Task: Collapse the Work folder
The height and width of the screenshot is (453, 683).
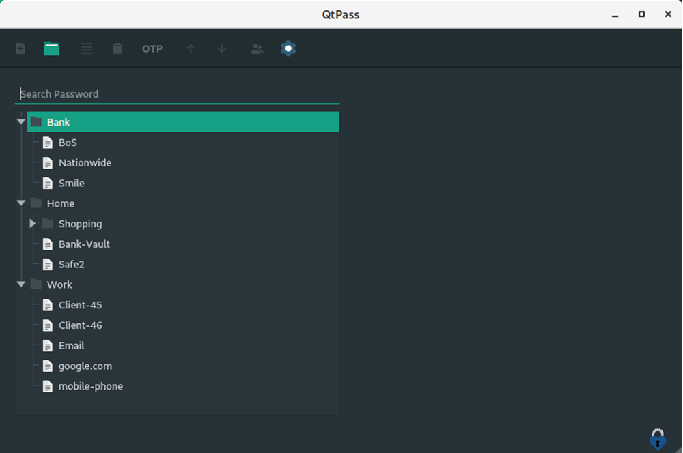Action: click(x=21, y=284)
